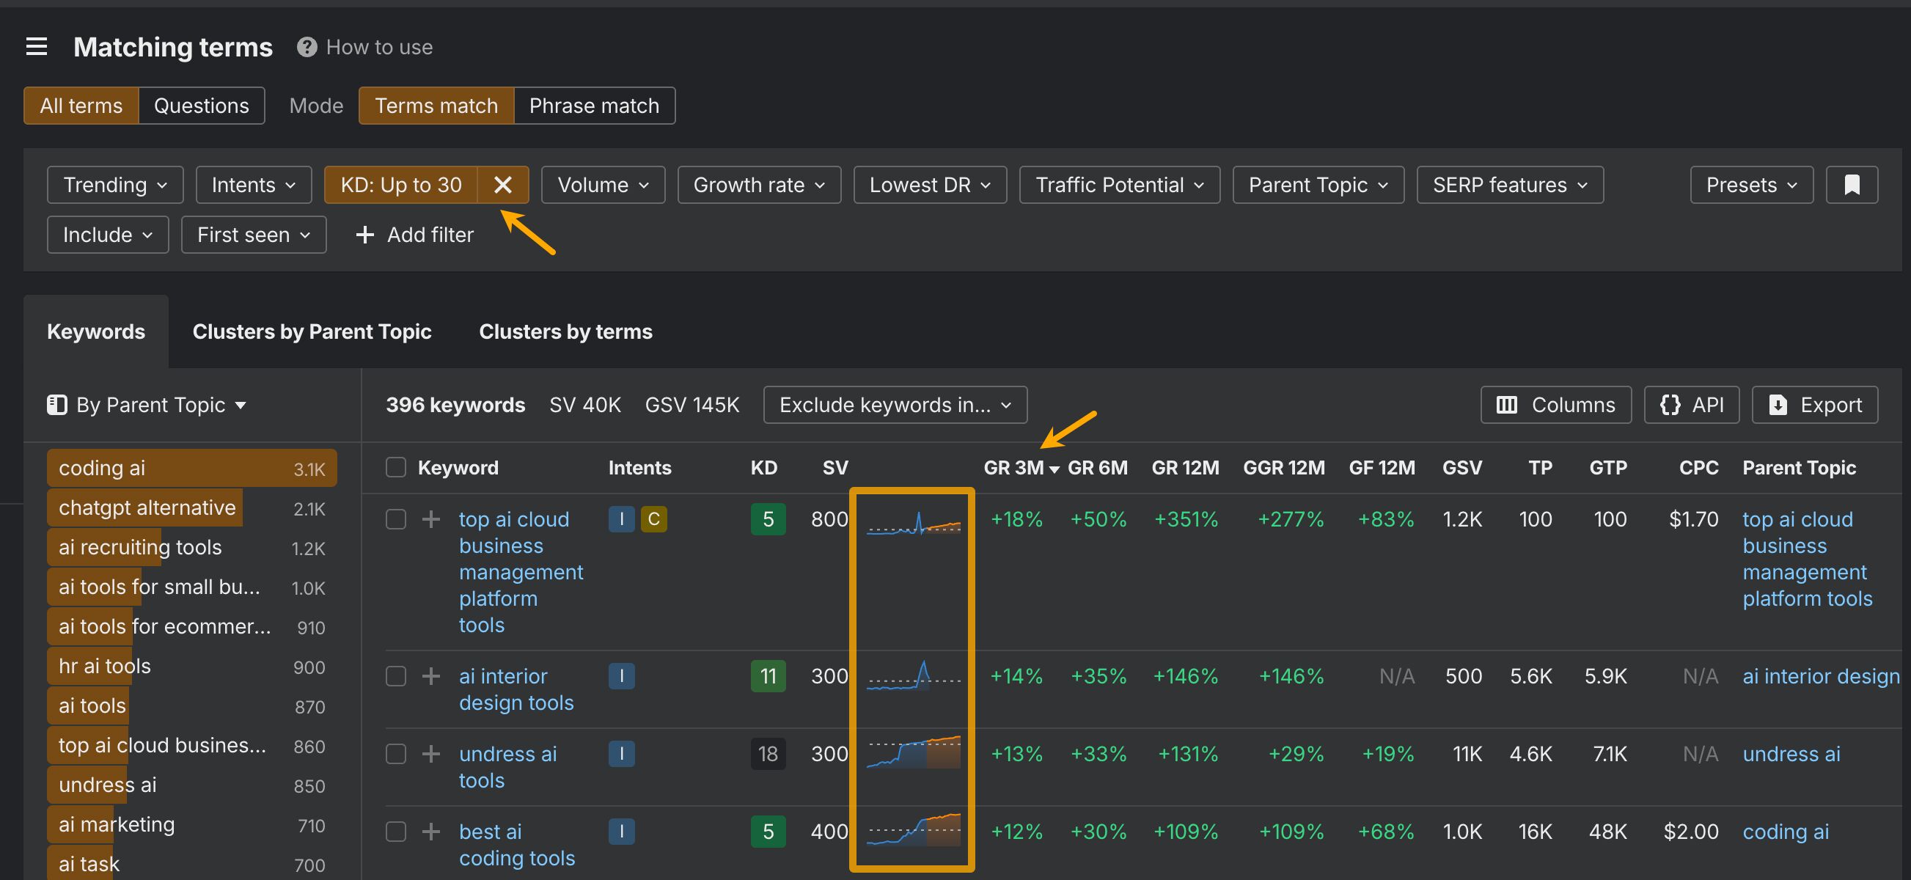Viewport: 1911px width, 880px height.
Task: Open the hamburger navigation menu
Action: tap(37, 46)
